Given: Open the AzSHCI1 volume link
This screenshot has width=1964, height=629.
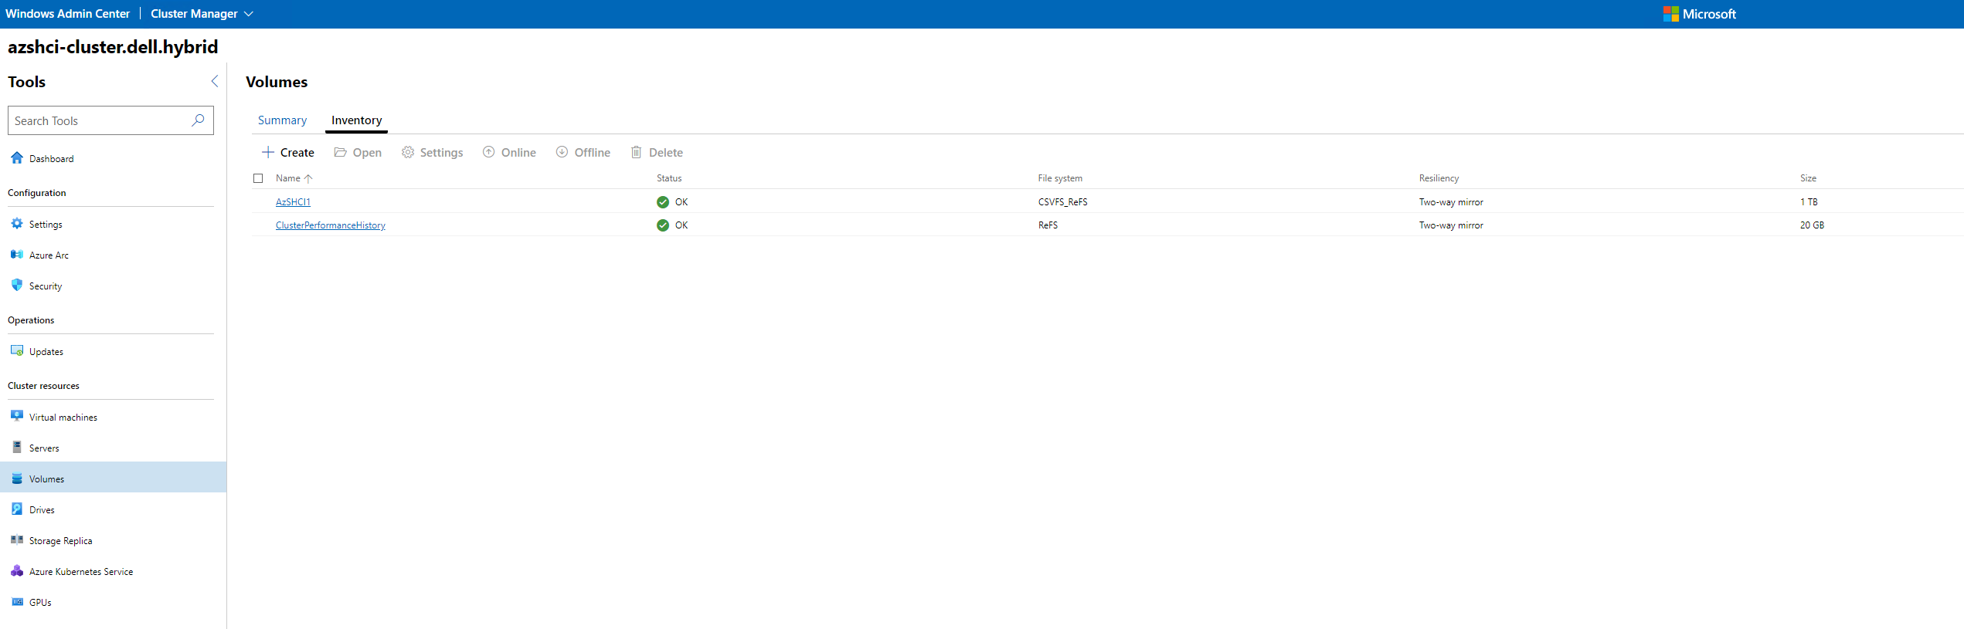Looking at the screenshot, I should click(293, 202).
